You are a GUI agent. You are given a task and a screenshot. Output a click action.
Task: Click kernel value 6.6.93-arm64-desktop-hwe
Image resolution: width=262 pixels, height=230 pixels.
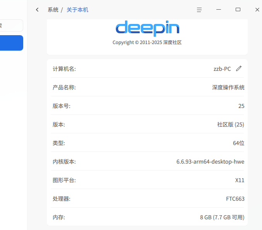click(x=211, y=162)
